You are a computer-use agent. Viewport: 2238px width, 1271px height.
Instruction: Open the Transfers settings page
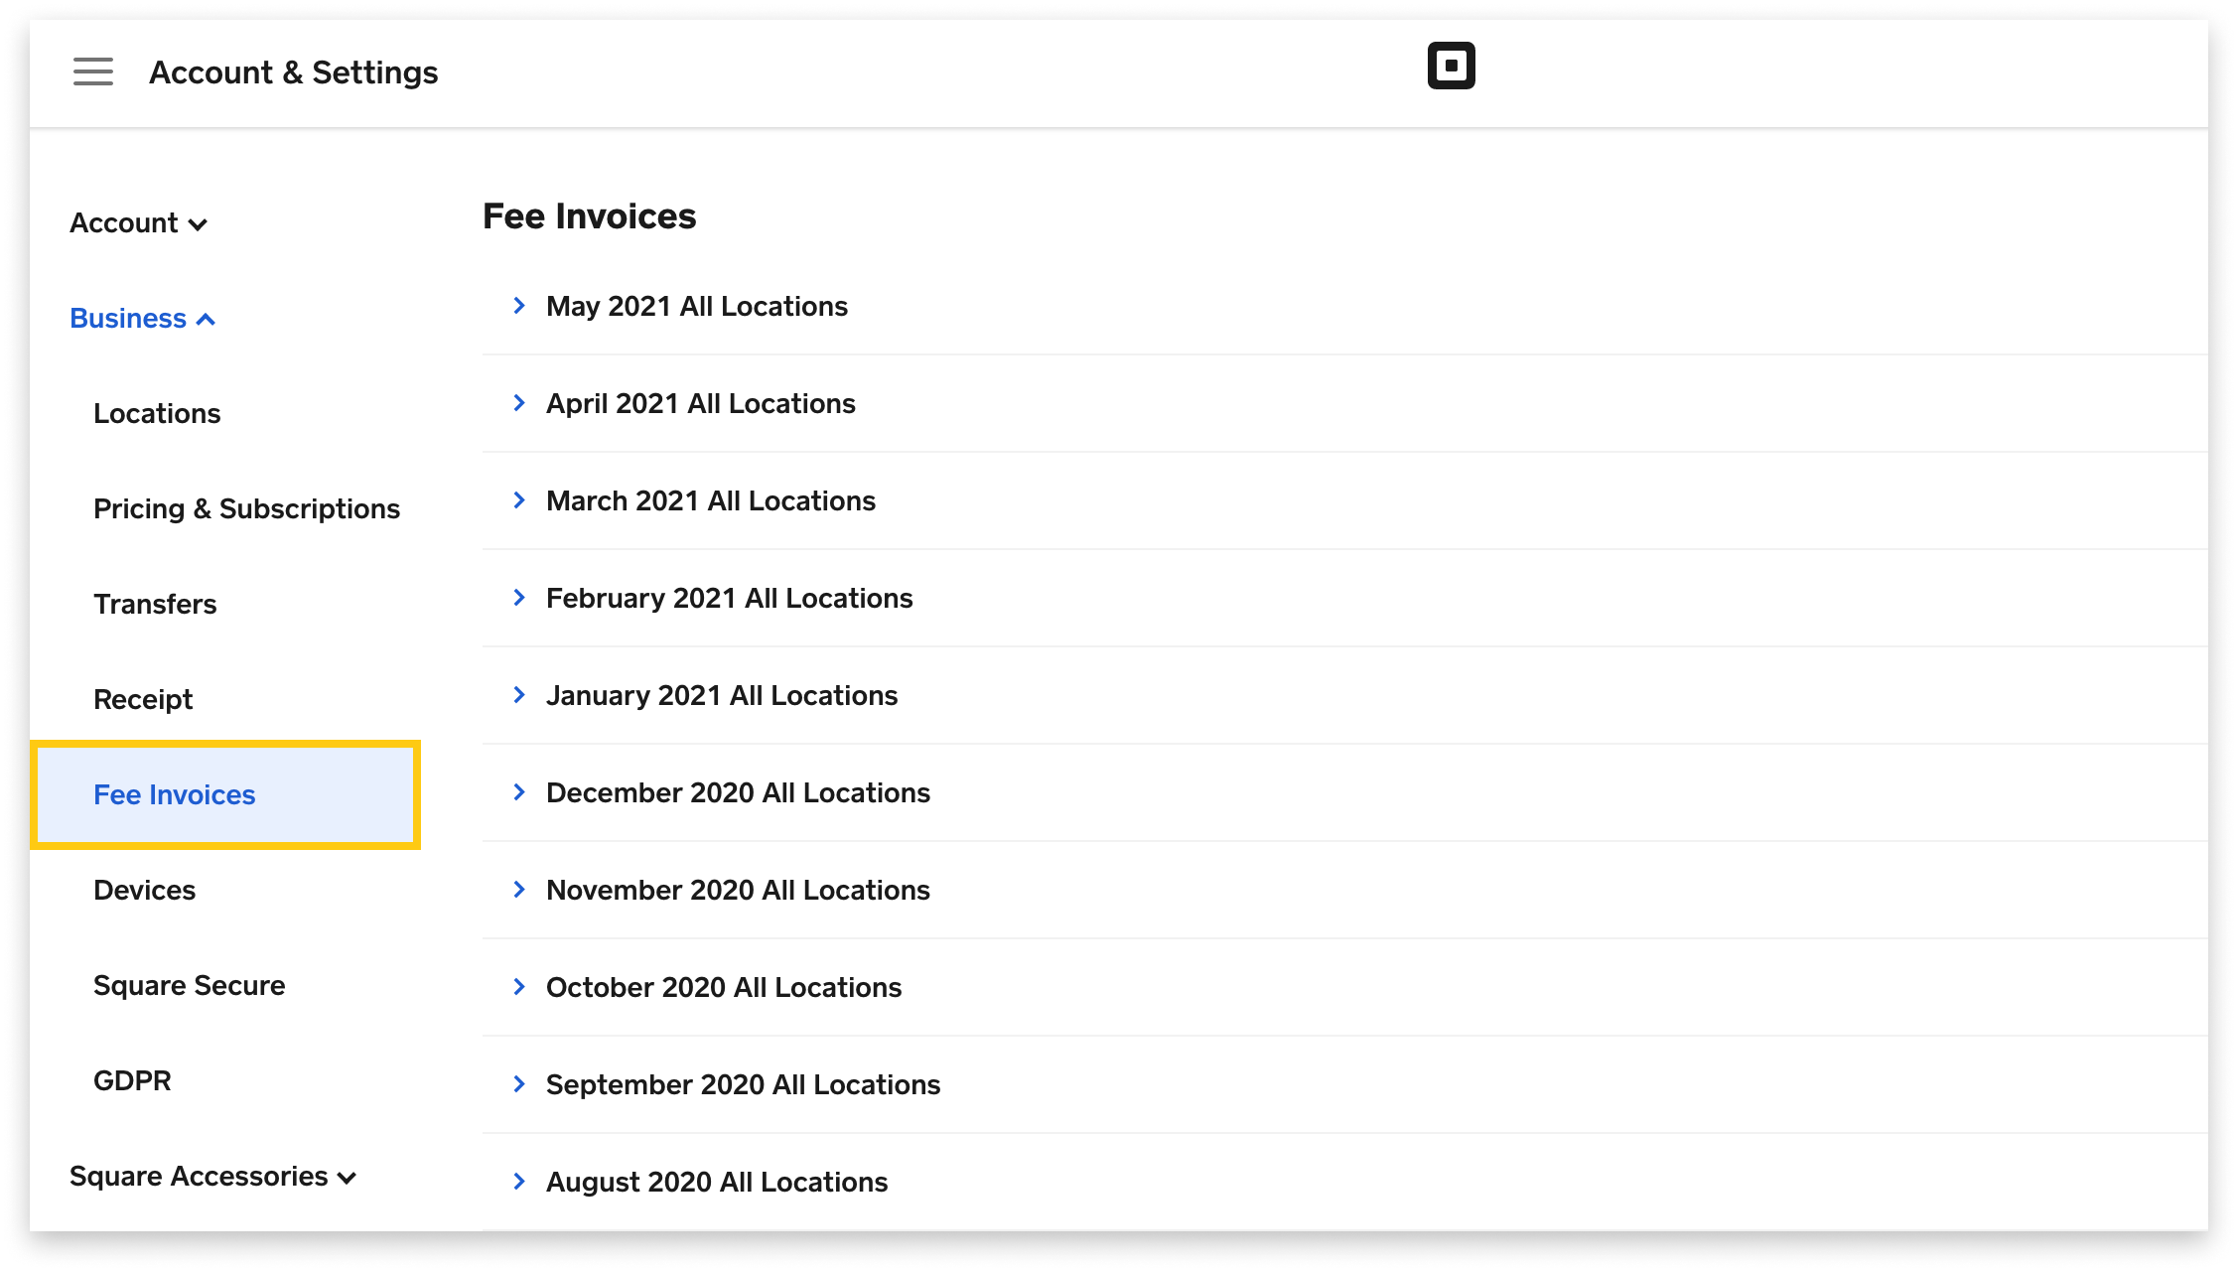click(155, 605)
